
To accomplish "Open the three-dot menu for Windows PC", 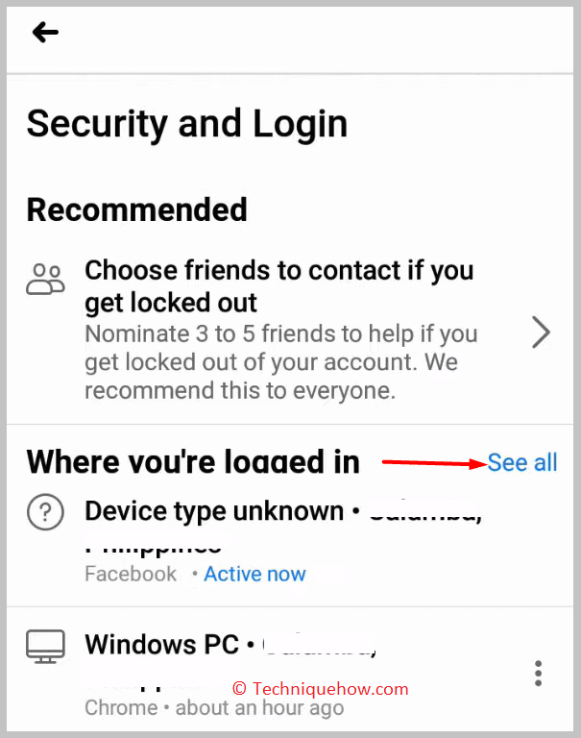I will pyautogui.click(x=538, y=674).
